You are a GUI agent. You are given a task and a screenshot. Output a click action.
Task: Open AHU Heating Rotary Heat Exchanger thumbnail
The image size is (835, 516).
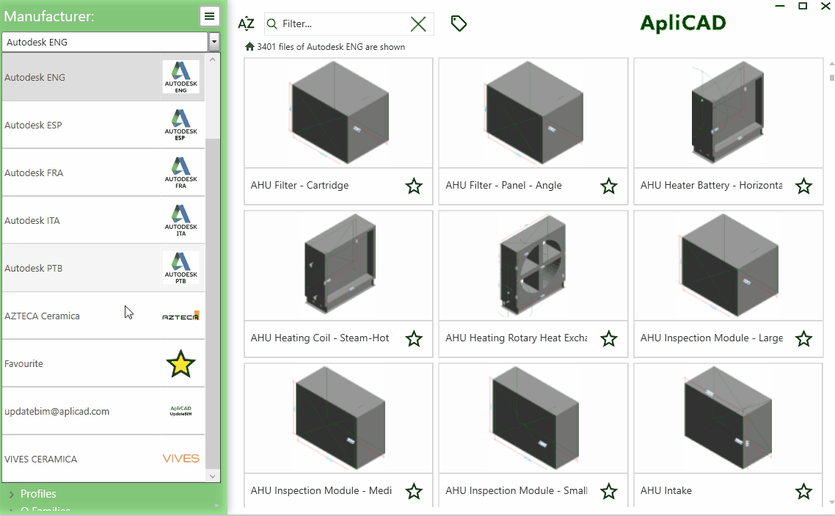click(533, 266)
